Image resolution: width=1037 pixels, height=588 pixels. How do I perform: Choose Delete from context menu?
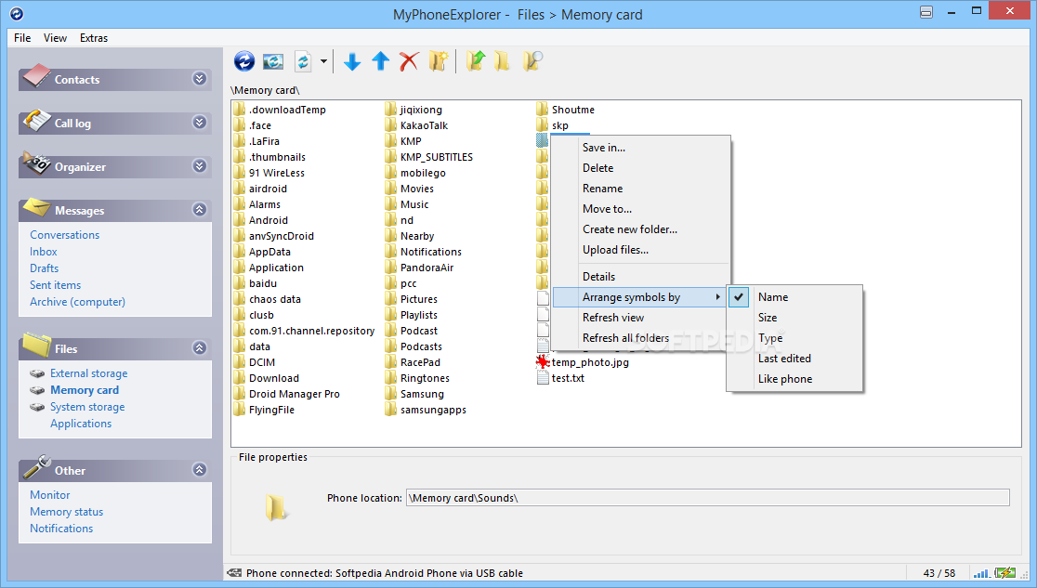(x=639, y=168)
